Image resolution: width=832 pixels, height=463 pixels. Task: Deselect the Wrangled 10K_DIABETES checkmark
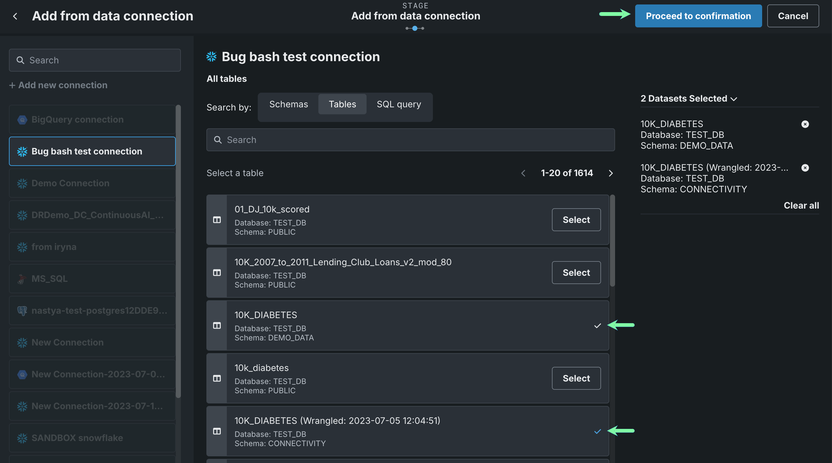pyautogui.click(x=597, y=431)
